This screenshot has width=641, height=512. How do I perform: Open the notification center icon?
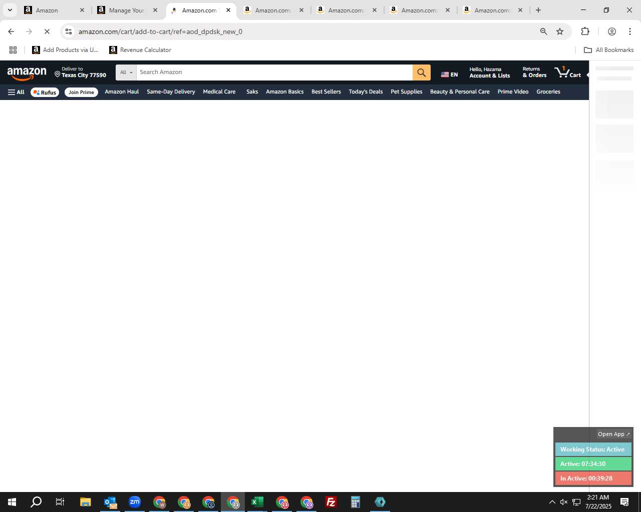pos(624,502)
